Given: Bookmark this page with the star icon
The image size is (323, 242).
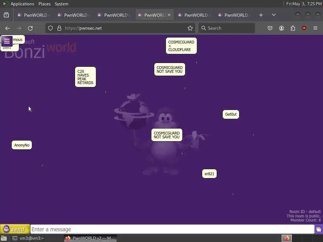Looking at the screenshot, I should [190, 28].
